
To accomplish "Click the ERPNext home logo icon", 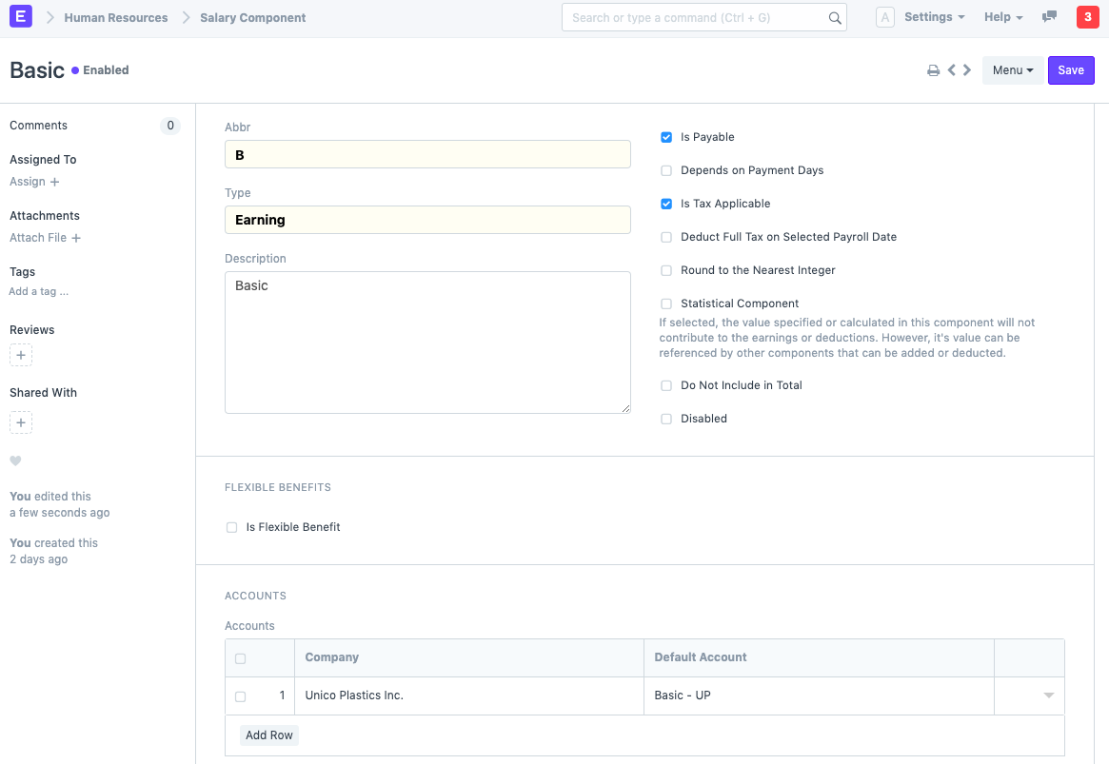I will (19, 17).
